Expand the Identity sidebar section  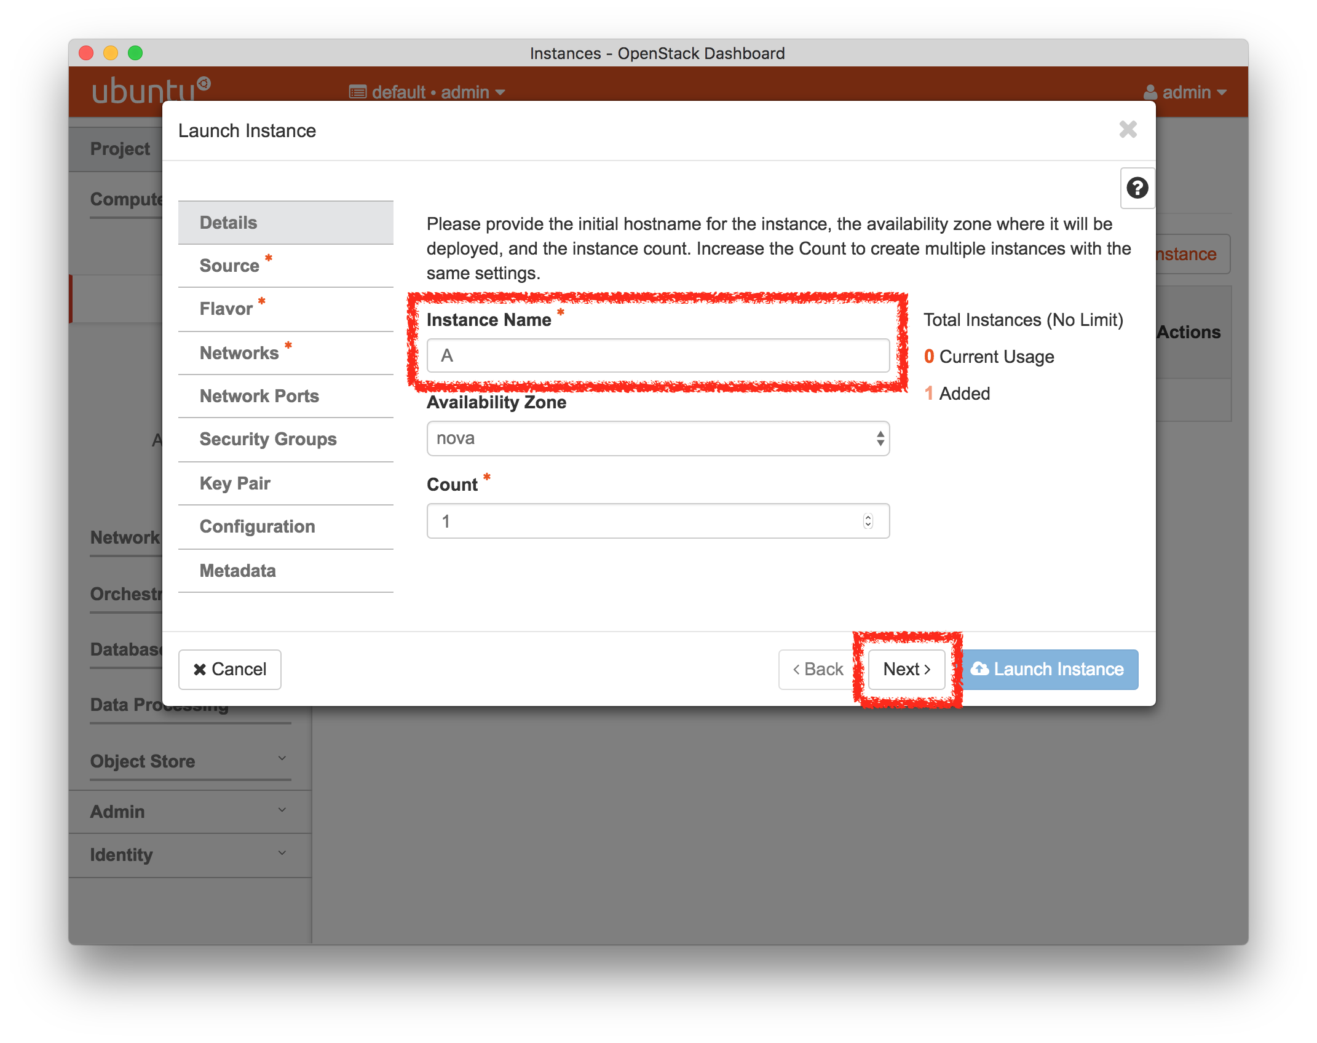pos(189,855)
